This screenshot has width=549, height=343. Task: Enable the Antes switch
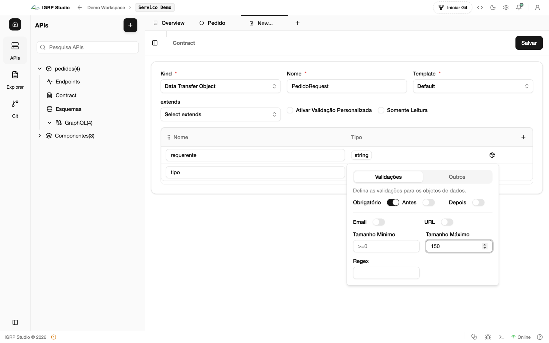click(x=428, y=203)
